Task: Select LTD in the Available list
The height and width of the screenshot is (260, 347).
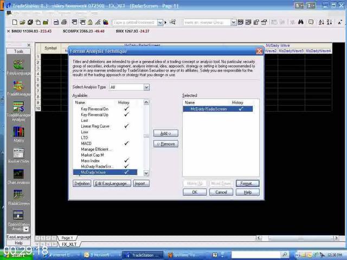Action: [x=85, y=138]
